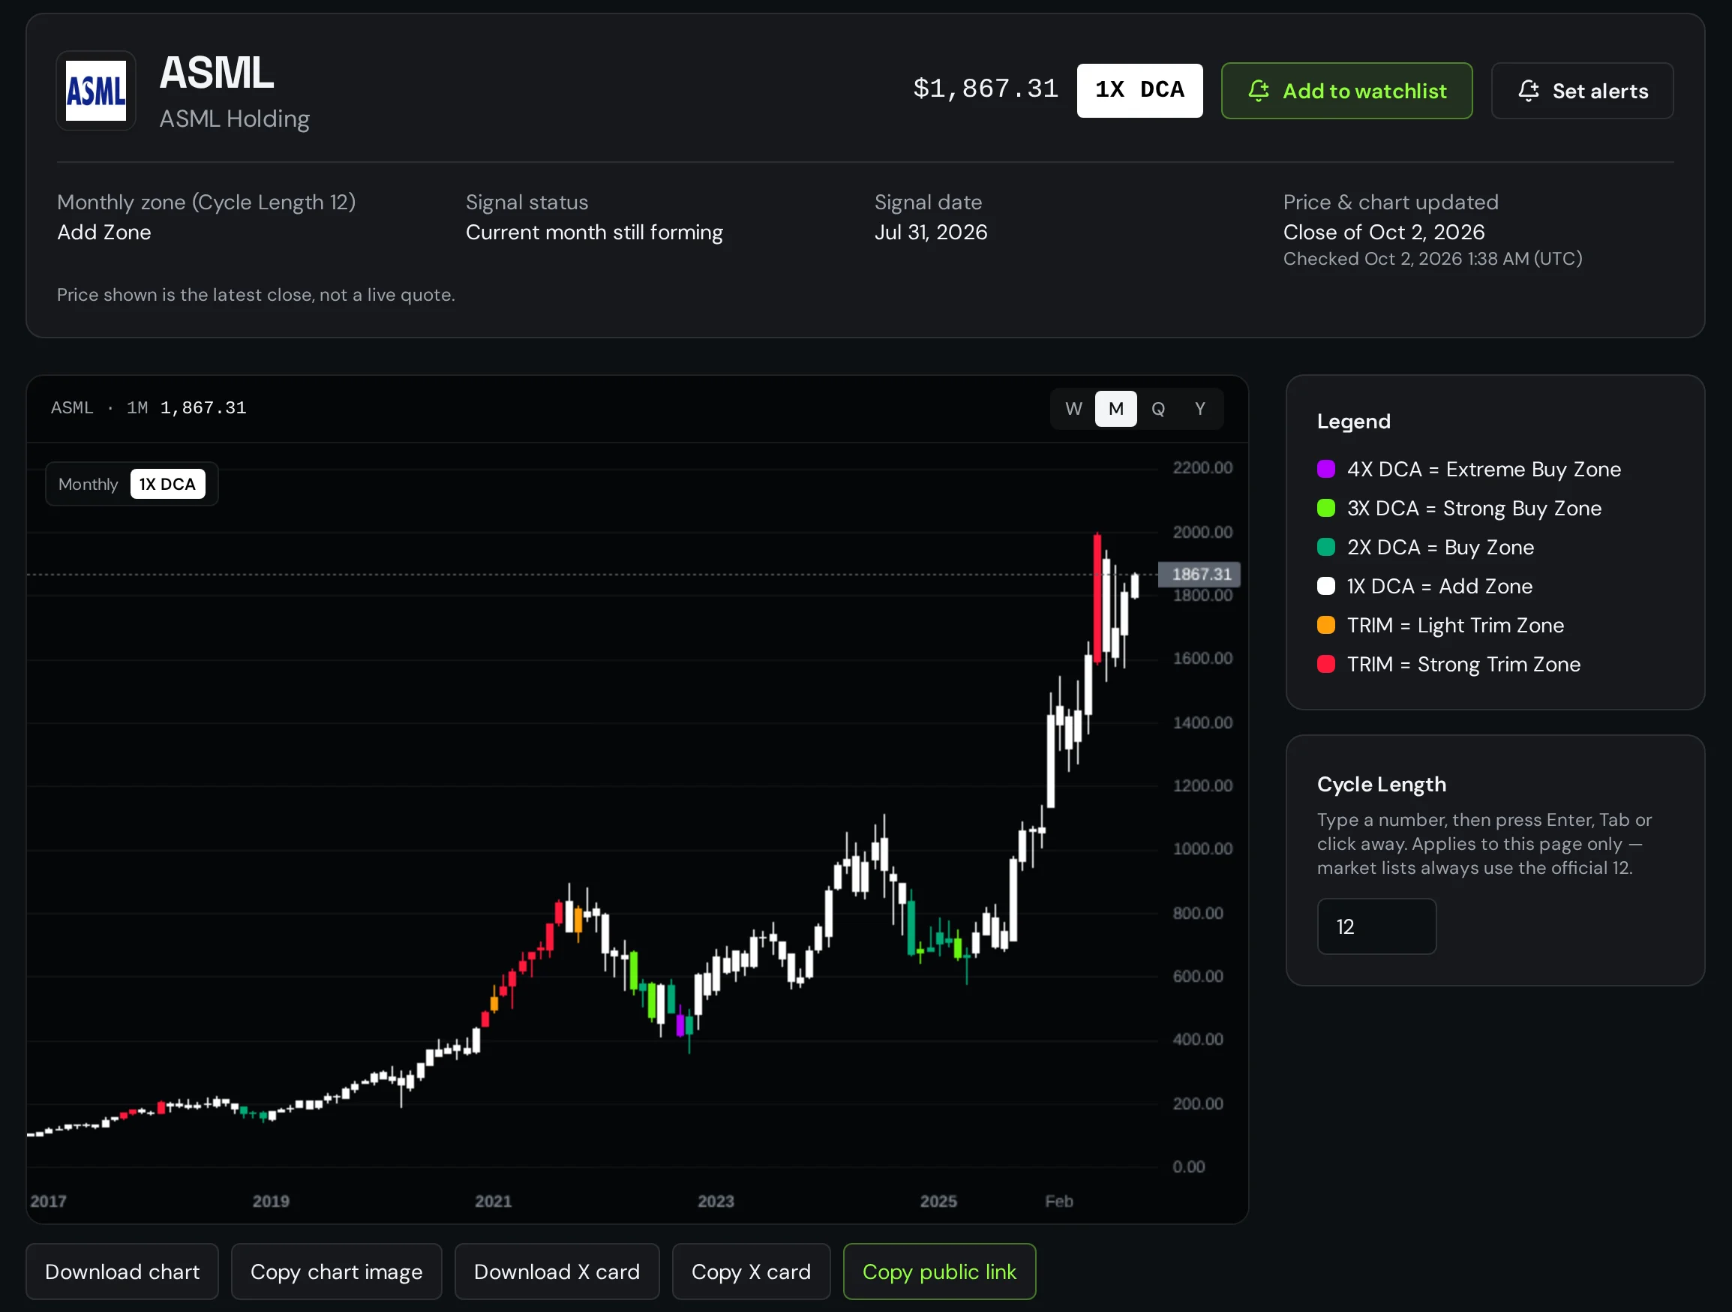This screenshot has width=1732, height=1312.
Task: Click the 1867.31 price marker on axis
Action: pyautogui.click(x=1199, y=574)
